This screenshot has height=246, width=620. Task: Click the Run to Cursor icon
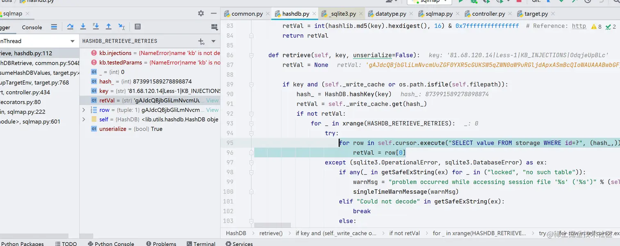121,27
